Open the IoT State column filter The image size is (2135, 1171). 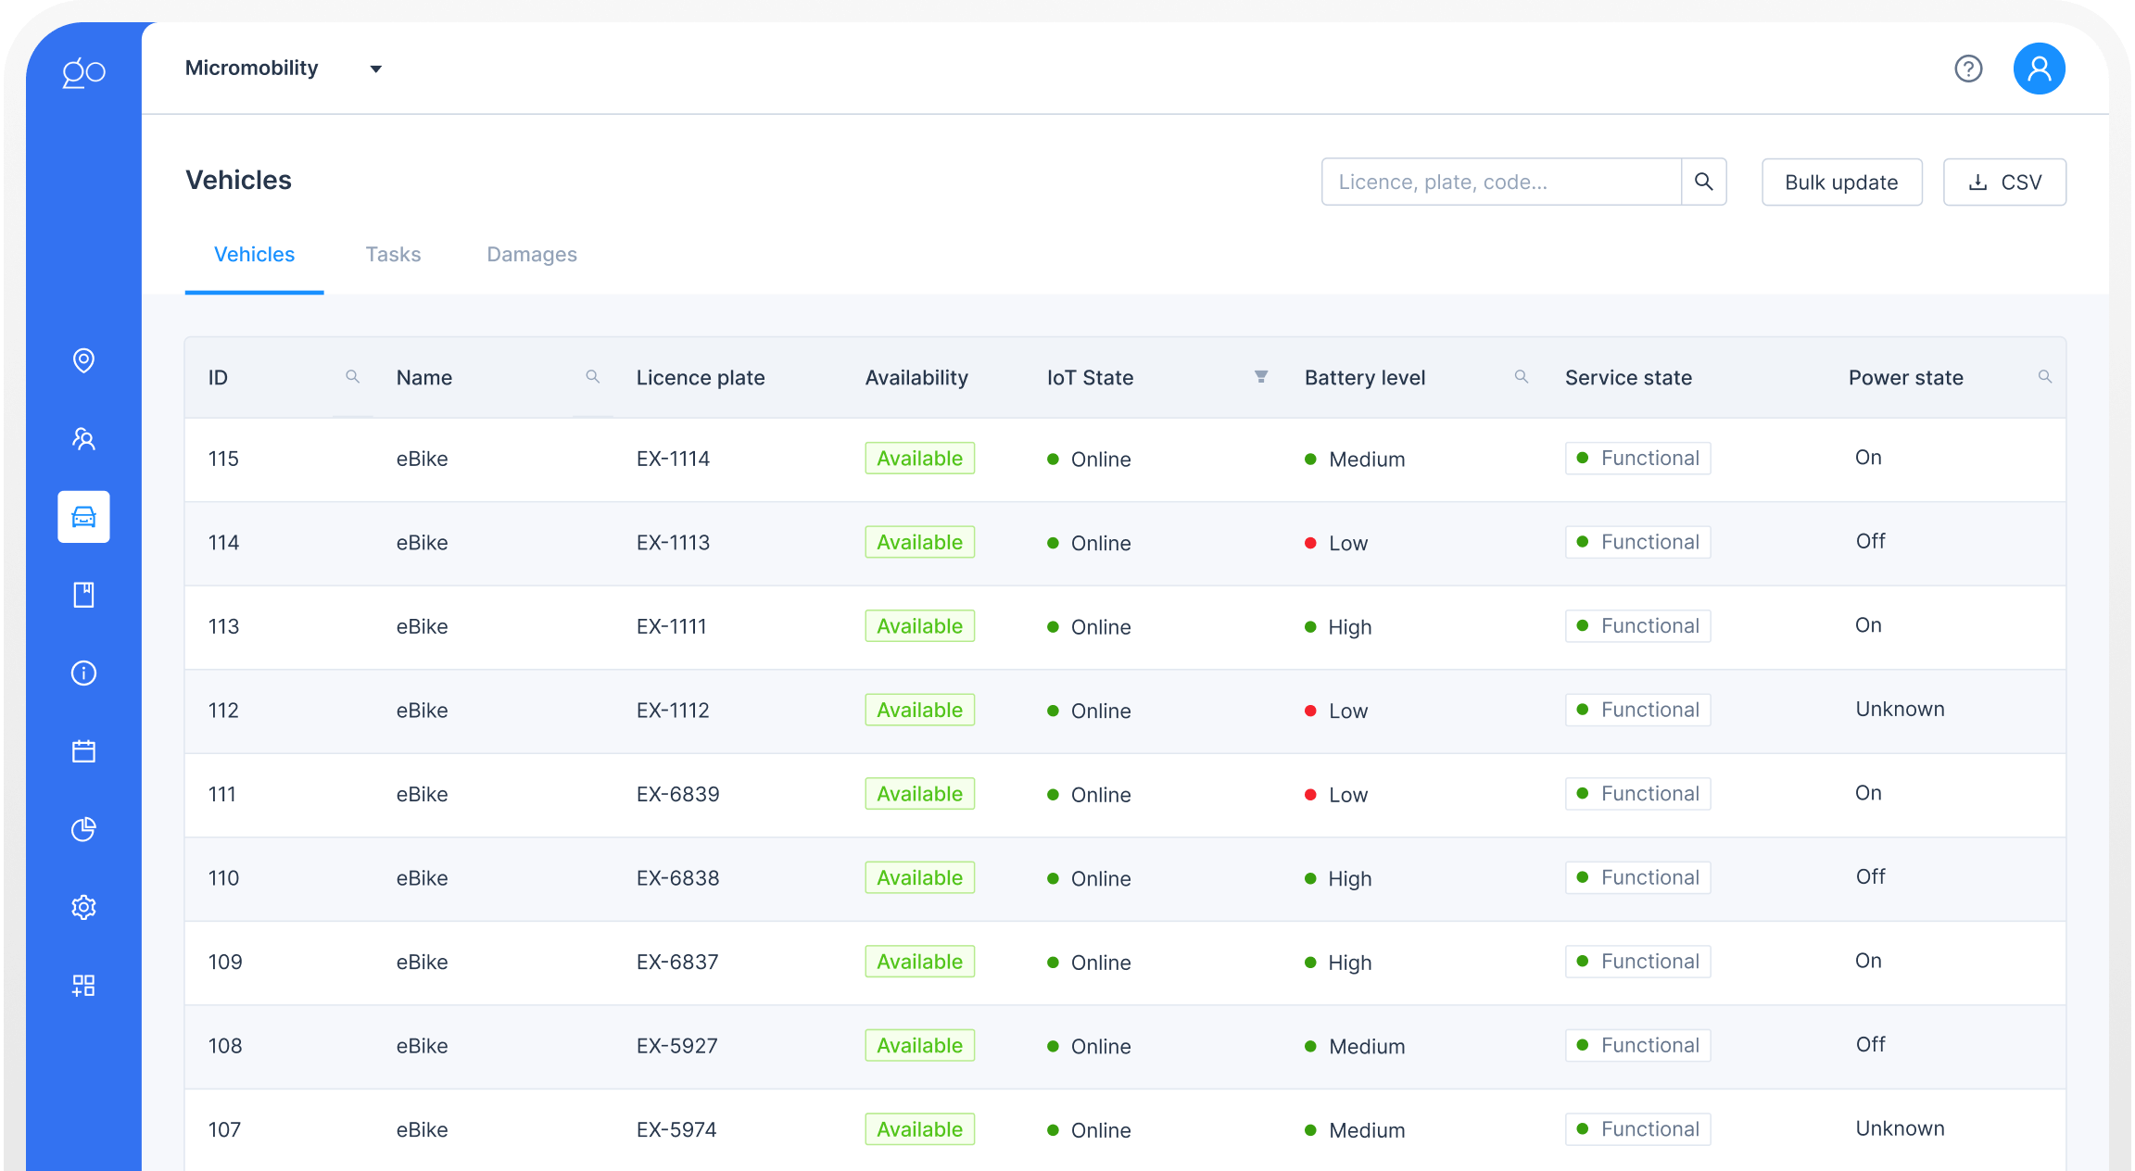(1260, 376)
